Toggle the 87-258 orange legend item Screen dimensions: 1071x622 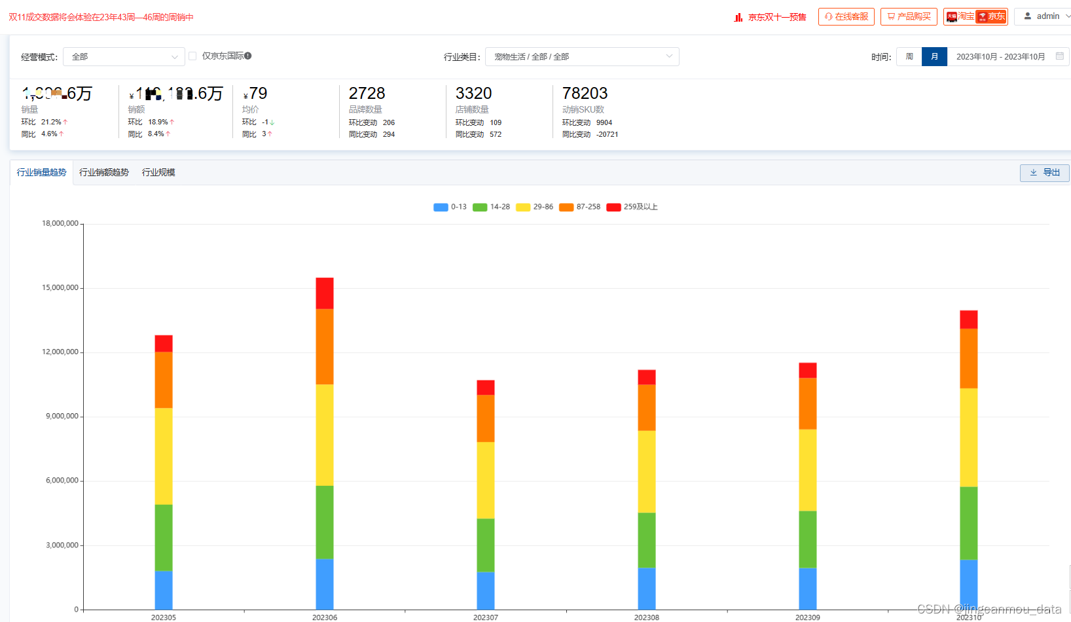coord(579,208)
